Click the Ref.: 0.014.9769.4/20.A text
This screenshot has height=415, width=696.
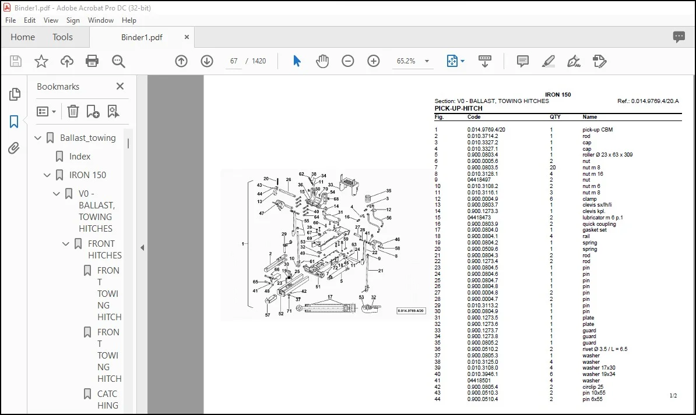(x=648, y=101)
